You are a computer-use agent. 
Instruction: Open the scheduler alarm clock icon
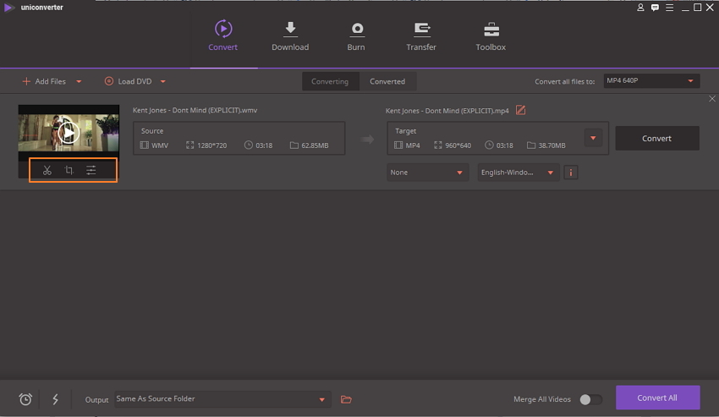[25, 399]
